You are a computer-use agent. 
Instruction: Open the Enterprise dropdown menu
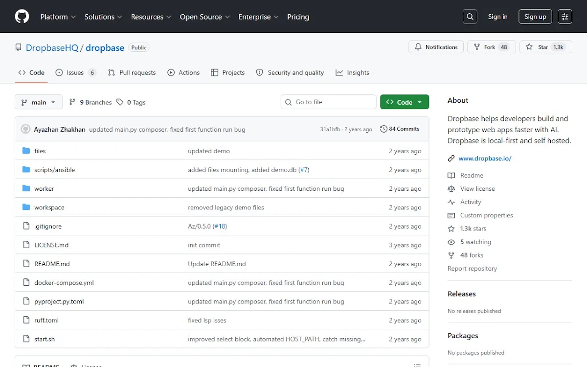[x=258, y=17]
